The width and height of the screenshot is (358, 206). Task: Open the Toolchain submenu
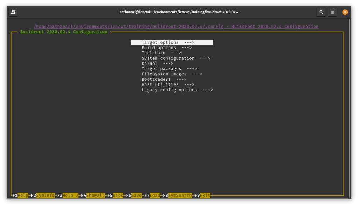tap(154, 53)
